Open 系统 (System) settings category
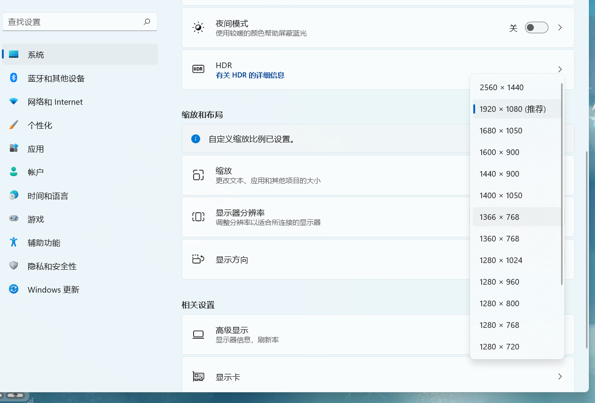595x403 pixels. click(80, 54)
